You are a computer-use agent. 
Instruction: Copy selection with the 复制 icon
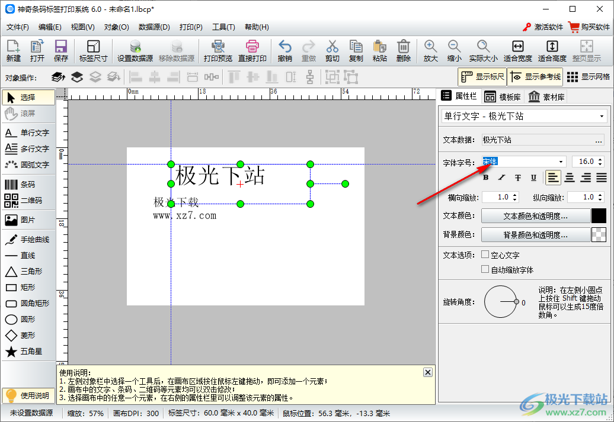[356, 50]
